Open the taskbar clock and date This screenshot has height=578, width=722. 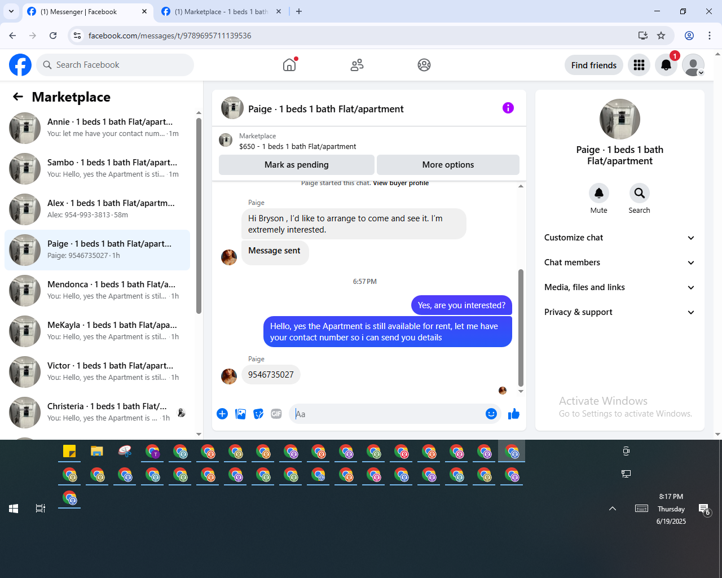click(671, 509)
